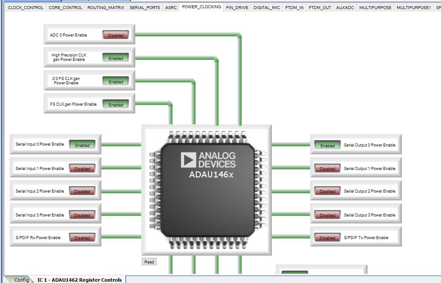The image size is (441, 283).
Task: Enable Serial Input 3 Power
Action: (82, 215)
